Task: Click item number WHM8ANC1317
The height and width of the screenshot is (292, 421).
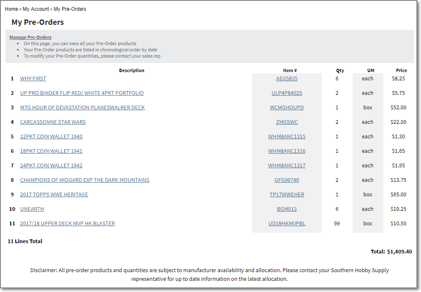Action: [x=287, y=165]
